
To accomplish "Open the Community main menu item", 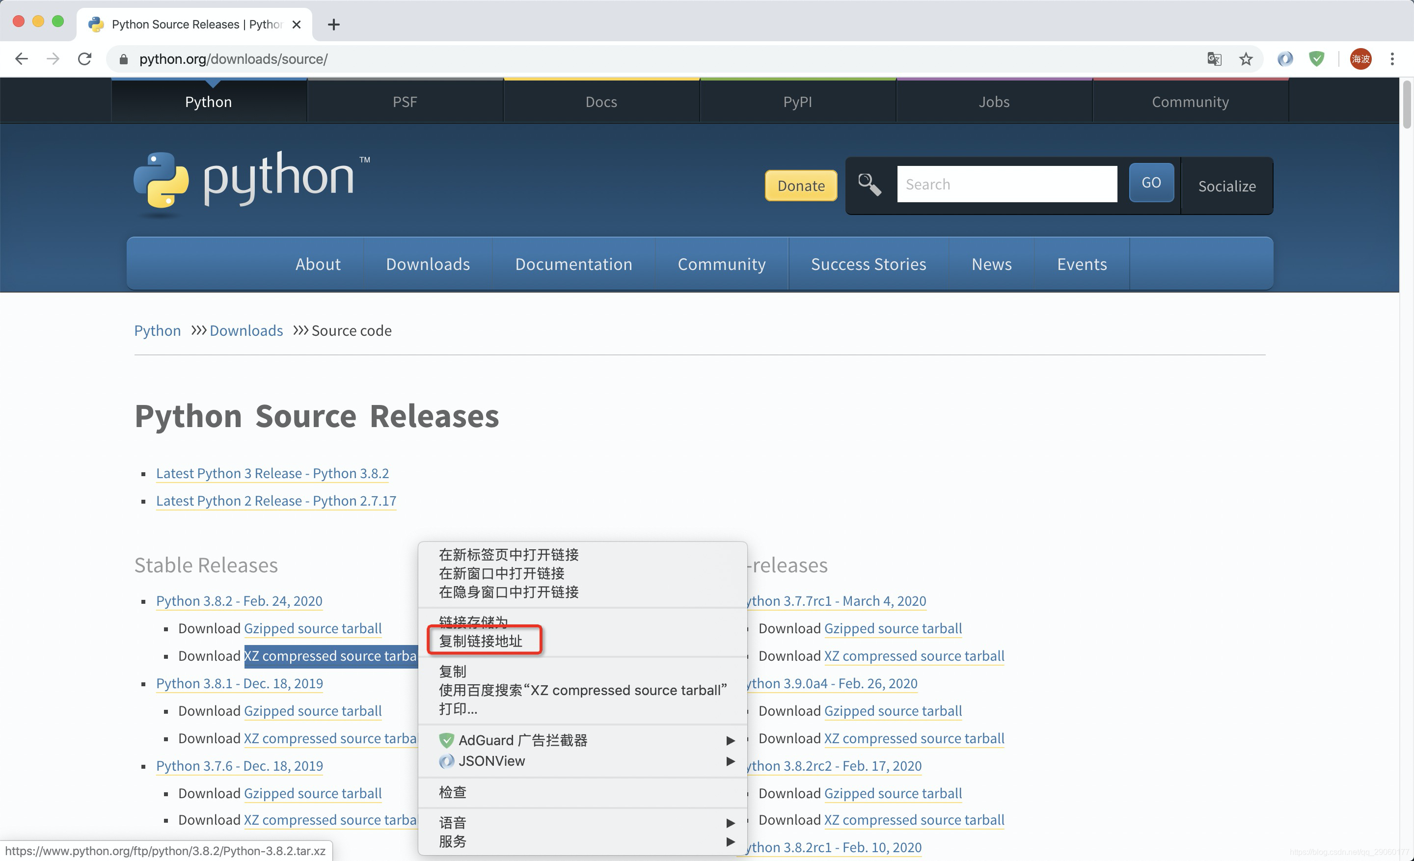I will pos(721,264).
